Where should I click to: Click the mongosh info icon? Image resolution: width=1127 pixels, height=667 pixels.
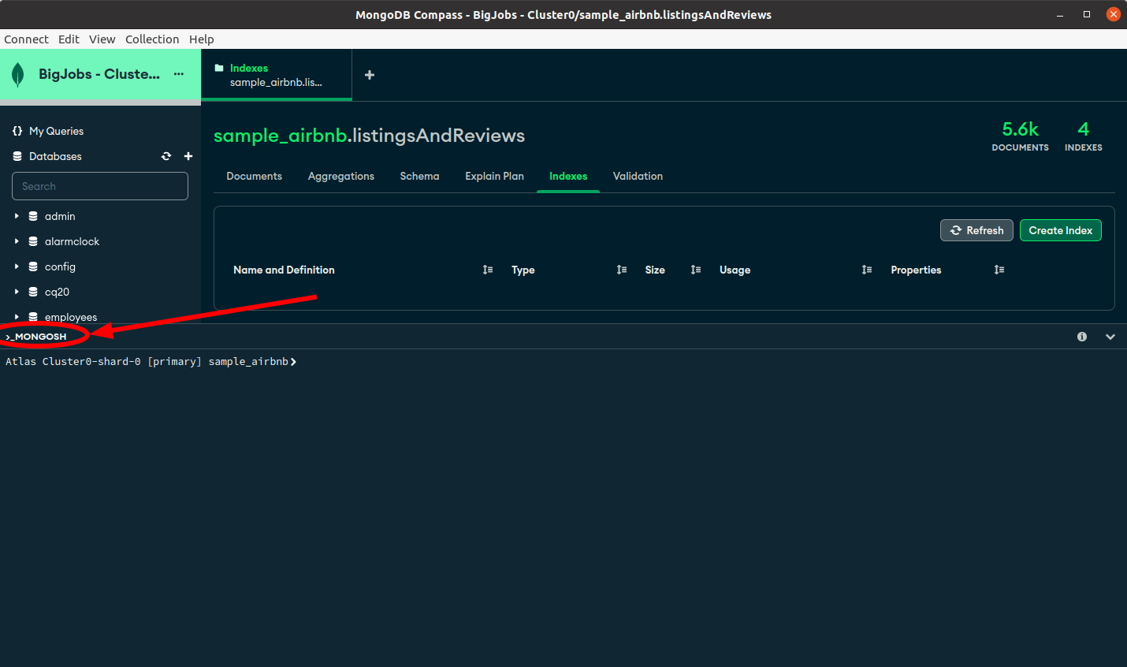pyautogui.click(x=1082, y=337)
